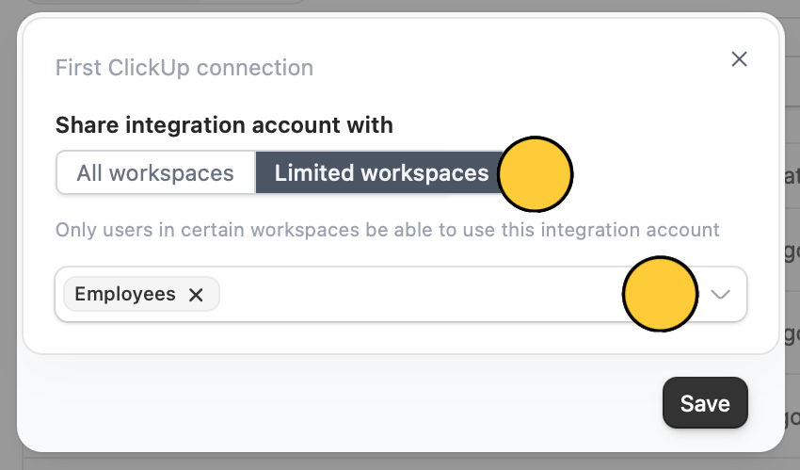Switch sharing to All workspaces segment
This screenshot has width=800, height=470.
(155, 172)
